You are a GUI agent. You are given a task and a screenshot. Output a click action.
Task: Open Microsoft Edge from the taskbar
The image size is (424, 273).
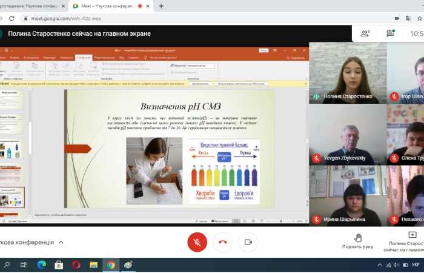[42, 265]
